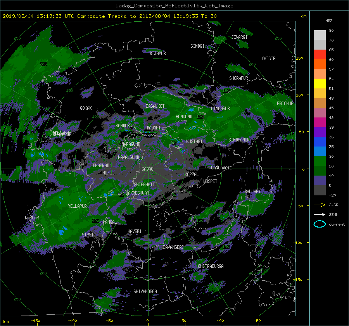
Task: Click the SINDGI city label
Action: point(197,46)
